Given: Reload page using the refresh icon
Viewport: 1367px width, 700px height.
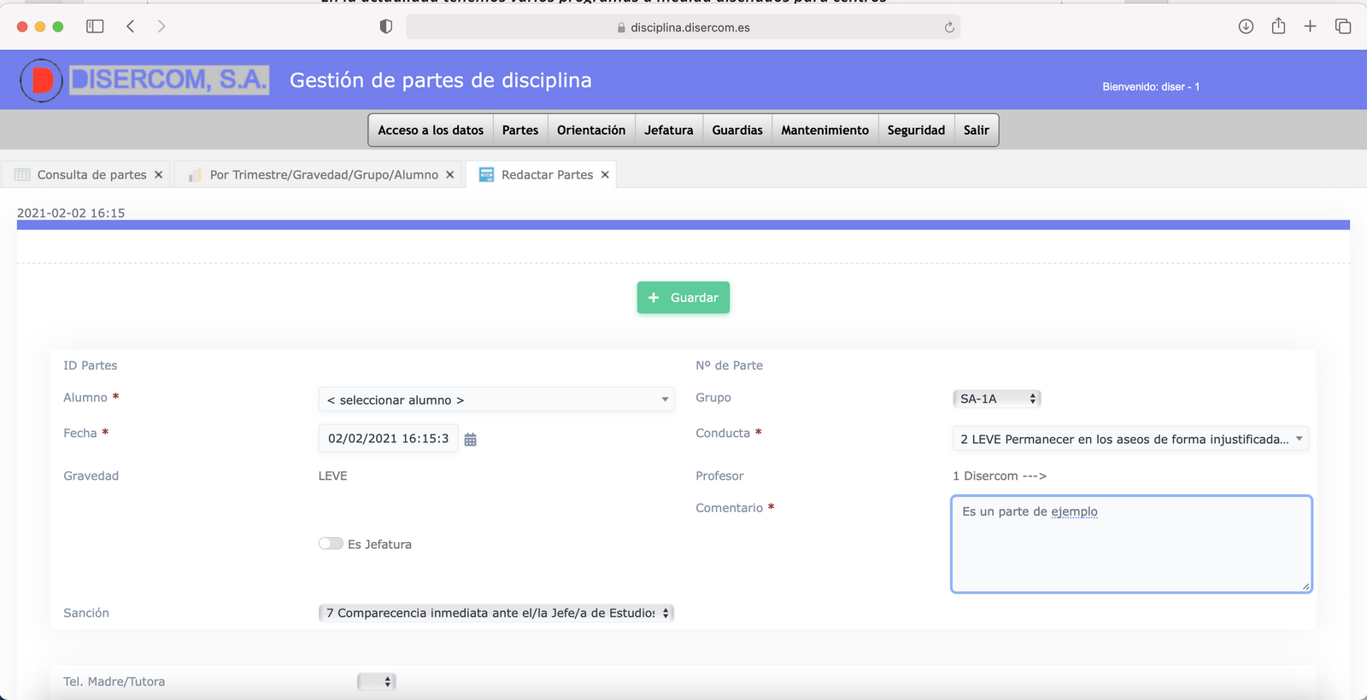Looking at the screenshot, I should point(948,27).
